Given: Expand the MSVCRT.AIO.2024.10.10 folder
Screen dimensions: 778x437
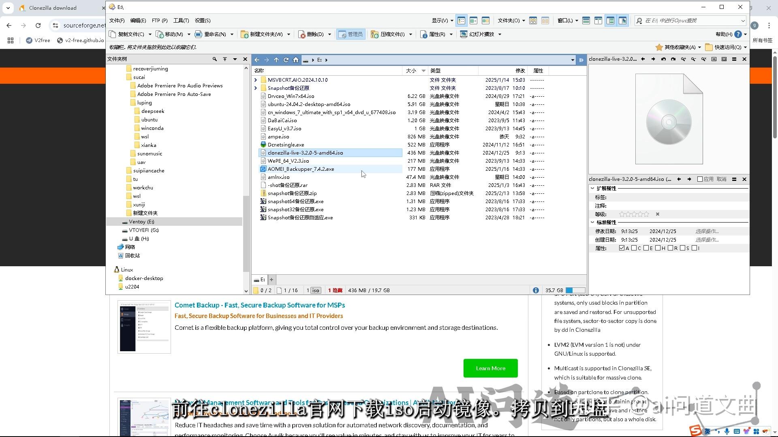Looking at the screenshot, I should [x=256, y=80].
